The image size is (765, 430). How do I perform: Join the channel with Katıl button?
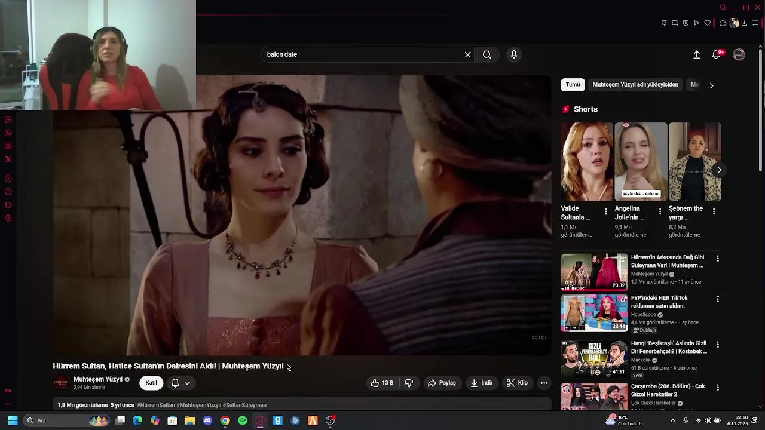pyautogui.click(x=151, y=383)
